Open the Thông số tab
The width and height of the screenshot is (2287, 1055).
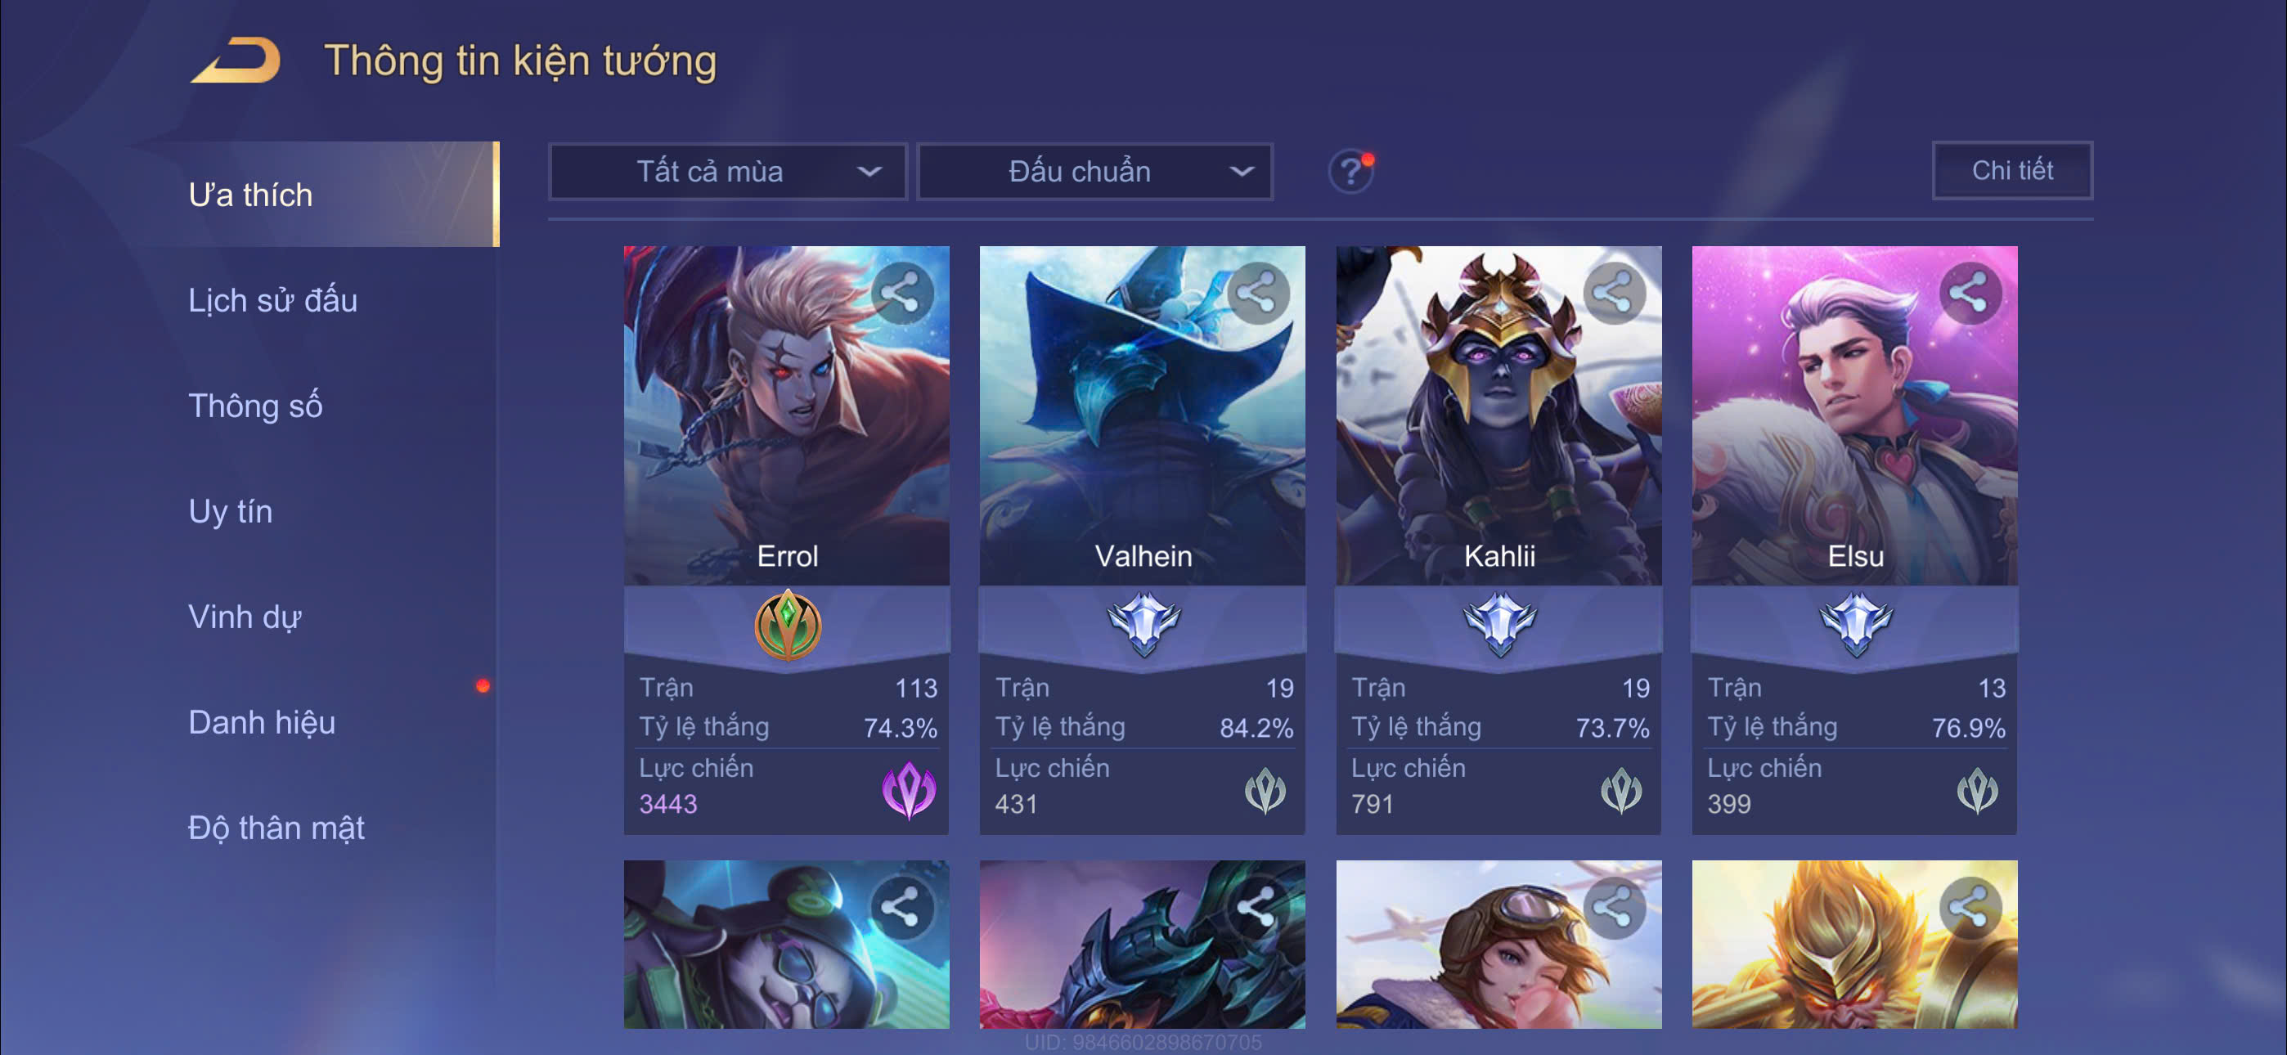pyautogui.click(x=255, y=406)
